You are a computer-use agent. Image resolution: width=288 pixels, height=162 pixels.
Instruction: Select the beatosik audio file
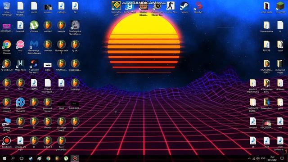coord(20,27)
